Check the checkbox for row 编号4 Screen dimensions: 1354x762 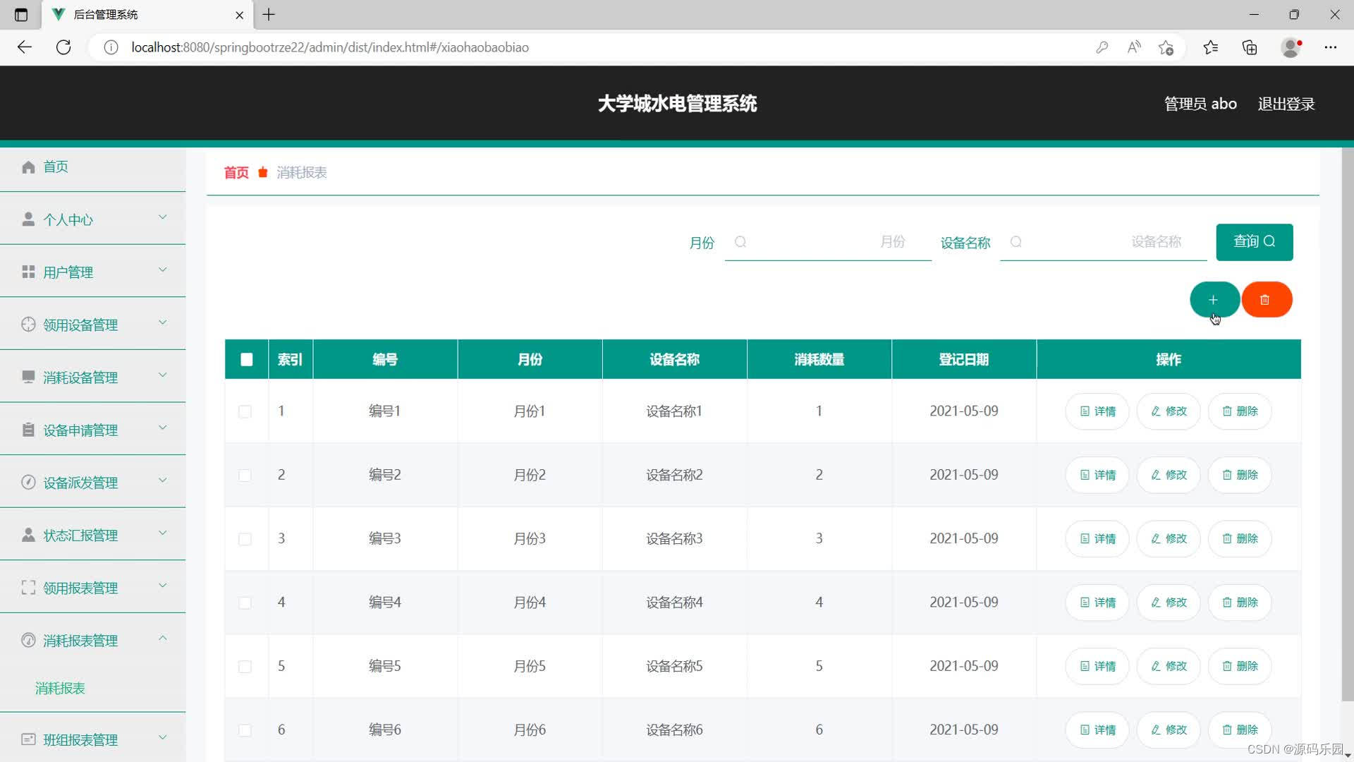click(245, 603)
